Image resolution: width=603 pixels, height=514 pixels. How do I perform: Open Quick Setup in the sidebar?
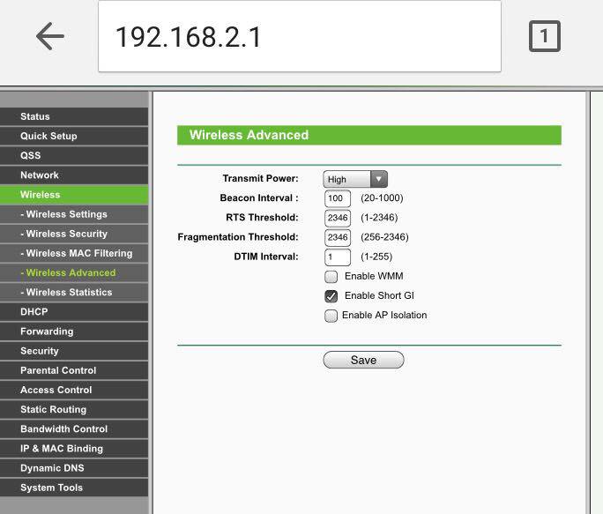pos(74,136)
